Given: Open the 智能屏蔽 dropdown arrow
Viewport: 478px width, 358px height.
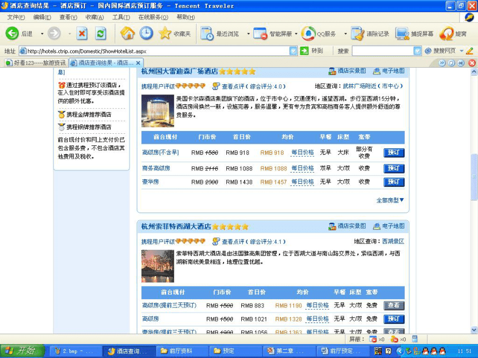Looking at the screenshot, I should click(296, 33).
